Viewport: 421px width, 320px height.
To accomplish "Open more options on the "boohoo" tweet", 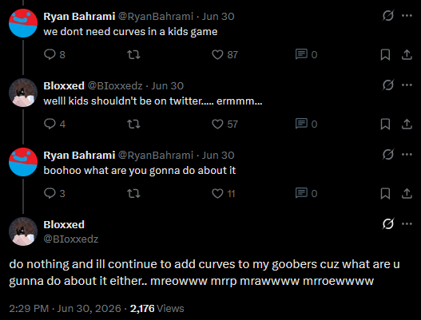I will [x=407, y=154].
